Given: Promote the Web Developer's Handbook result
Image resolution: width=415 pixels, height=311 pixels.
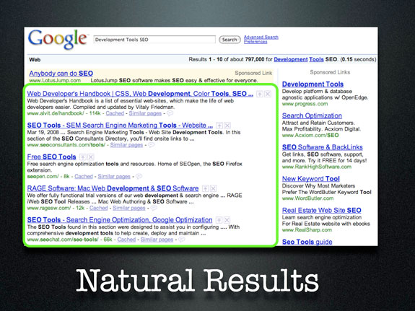Looking at the screenshot, I should pos(260,94).
